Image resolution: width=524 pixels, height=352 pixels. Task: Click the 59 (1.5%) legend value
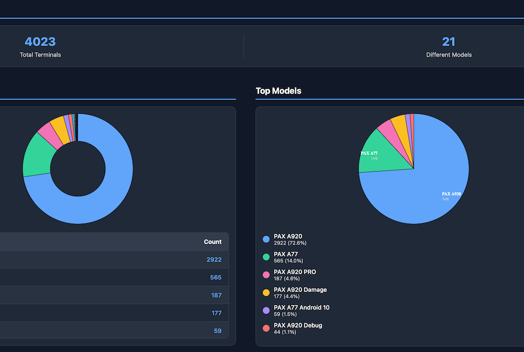tap(285, 314)
